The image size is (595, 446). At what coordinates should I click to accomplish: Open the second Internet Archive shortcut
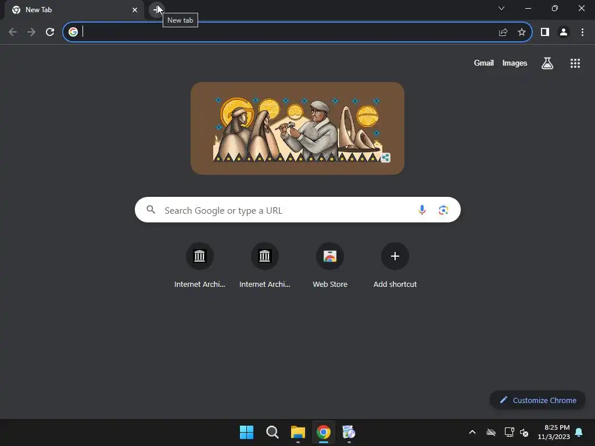pyautogui.click(x=264, y=265)
